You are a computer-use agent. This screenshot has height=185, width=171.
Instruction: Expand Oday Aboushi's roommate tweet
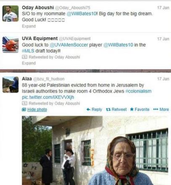click(x=29, y=26)
